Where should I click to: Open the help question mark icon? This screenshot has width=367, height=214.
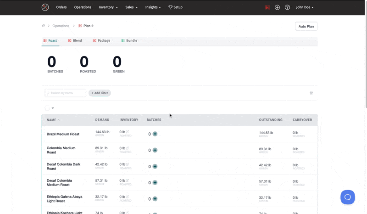coord(287,7)
